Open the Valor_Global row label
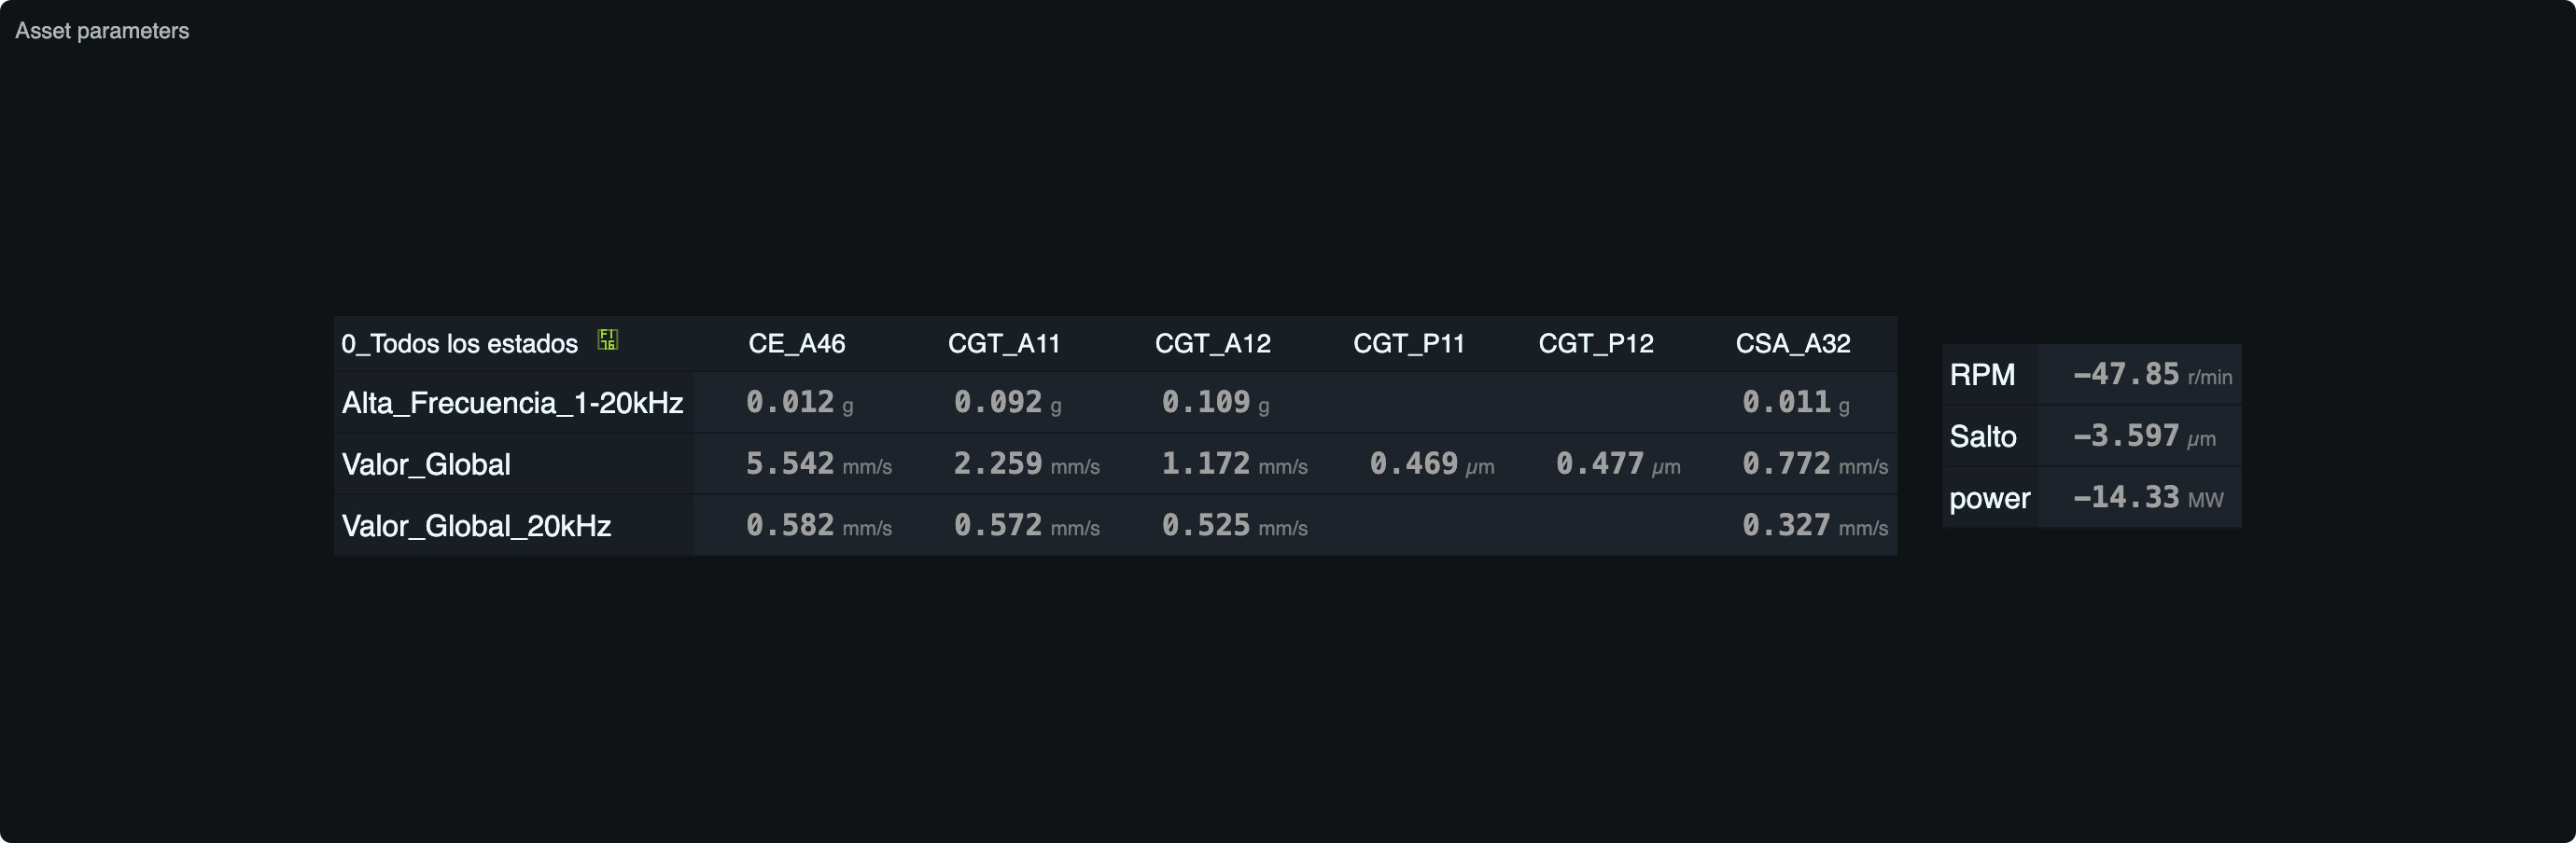Viewport: 2576px width, 843px height. coord(426,464)
